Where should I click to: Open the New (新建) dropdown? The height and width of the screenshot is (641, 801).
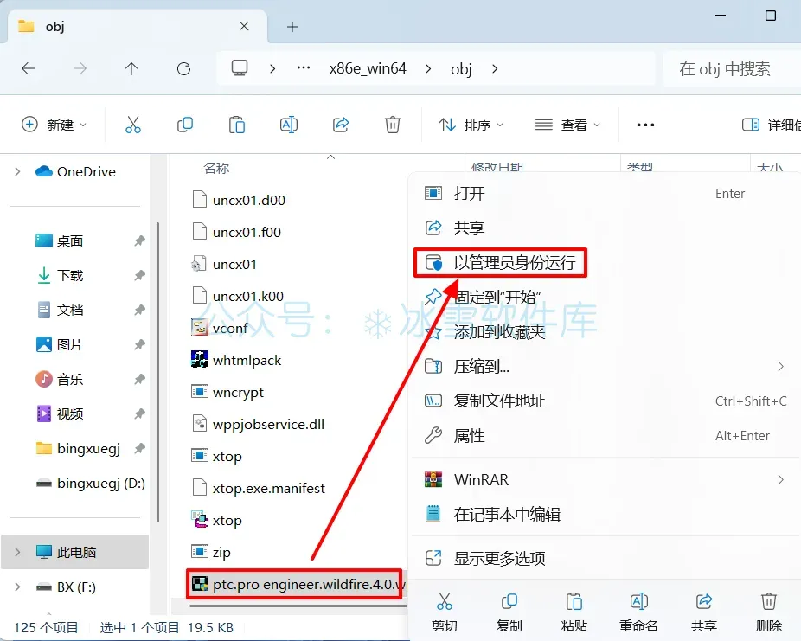(54, 125)
